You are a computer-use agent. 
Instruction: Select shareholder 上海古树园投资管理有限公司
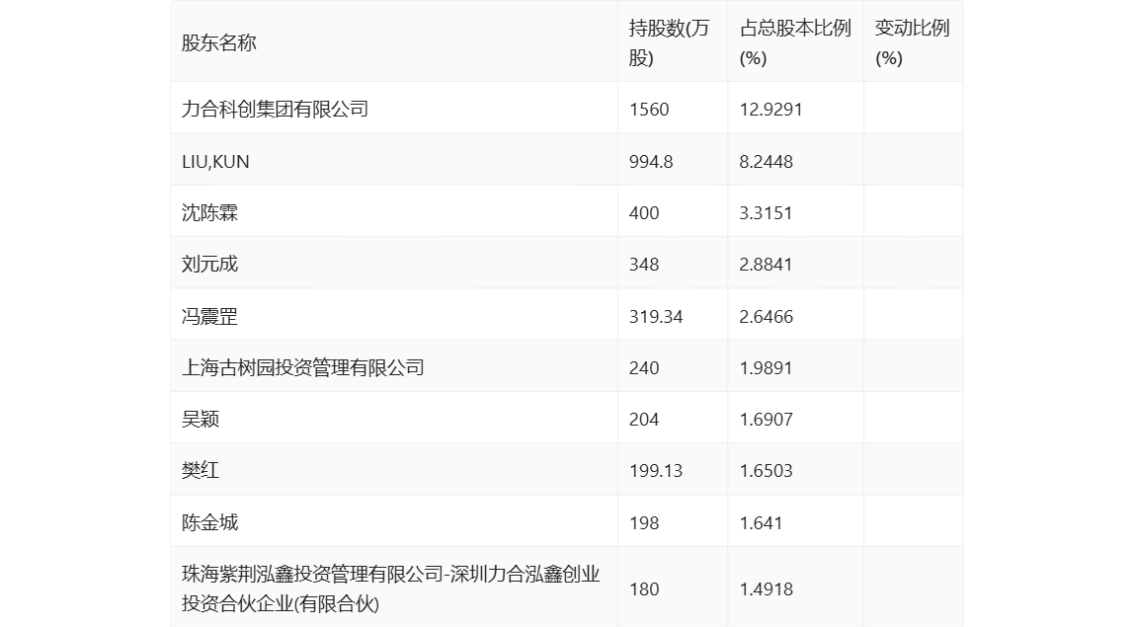click(x=303, y=367)
